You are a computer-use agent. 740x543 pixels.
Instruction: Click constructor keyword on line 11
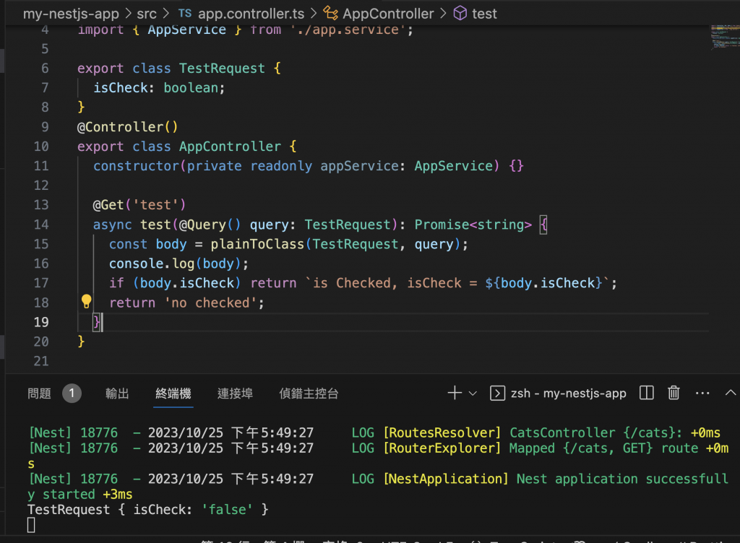[x=136, y=166]
